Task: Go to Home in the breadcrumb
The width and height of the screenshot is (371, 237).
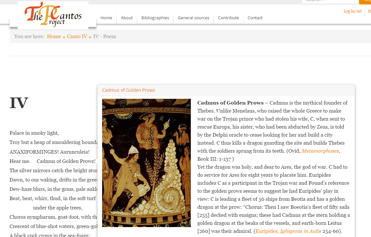Action: click(x=54, y=36)
